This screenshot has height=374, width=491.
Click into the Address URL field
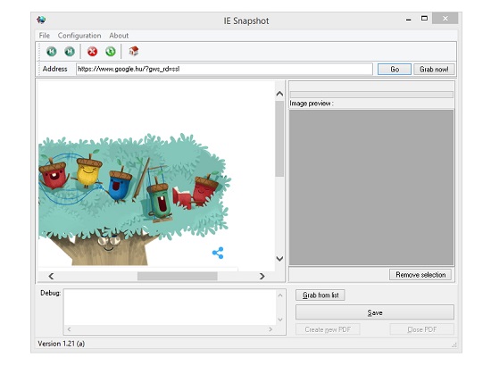click(x=224, y=69)
